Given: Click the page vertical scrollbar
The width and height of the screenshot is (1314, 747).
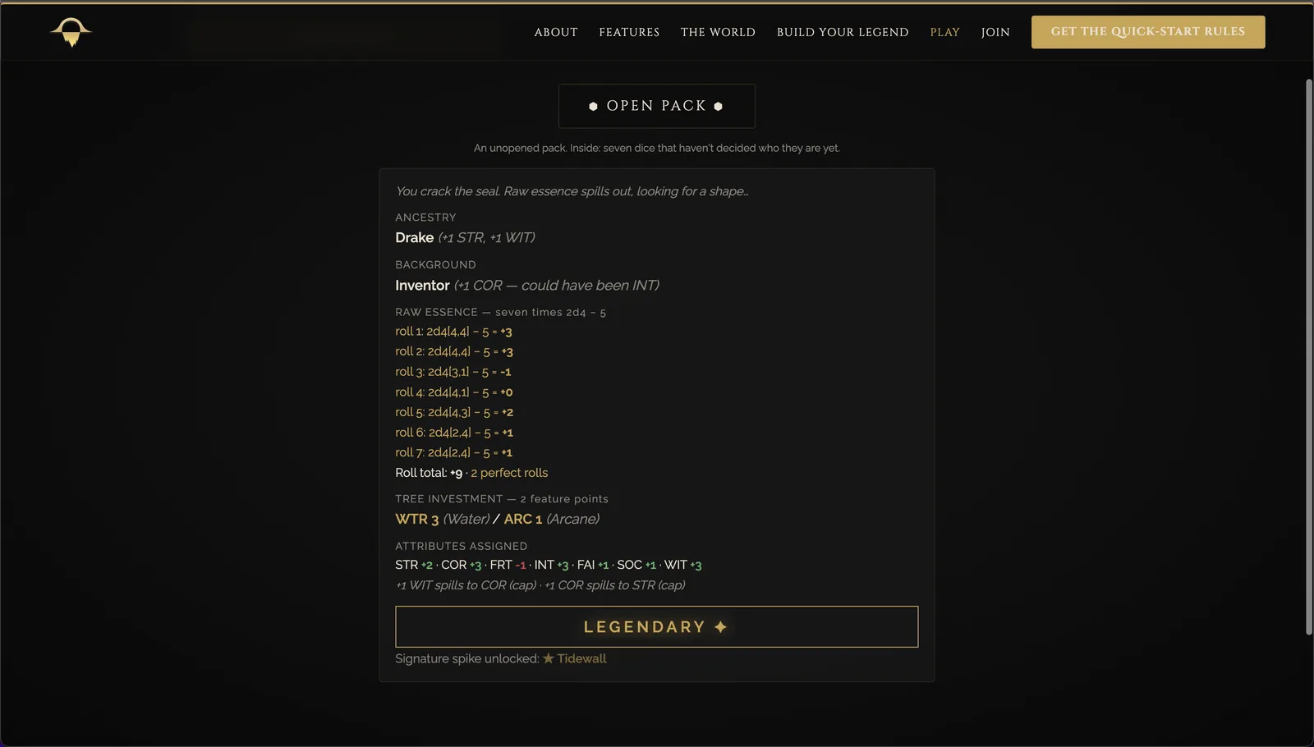Looking at the screenshot, I should [1309, 357].
